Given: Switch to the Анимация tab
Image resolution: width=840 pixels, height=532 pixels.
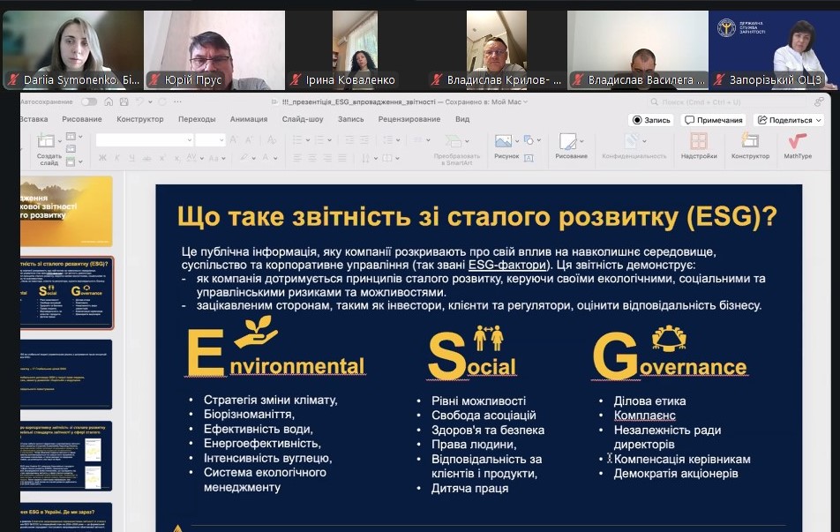Looking at the screenshot, I should point(248,119).
